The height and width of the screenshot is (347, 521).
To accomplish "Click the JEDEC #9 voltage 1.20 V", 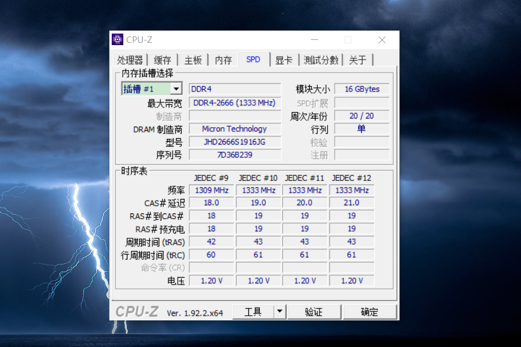I will pos(211,280).
